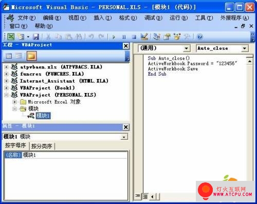Switch to the 按分类序 tab
Image resolution: width=257 pixels, height=204 pixels.
(x=42, y=146)
